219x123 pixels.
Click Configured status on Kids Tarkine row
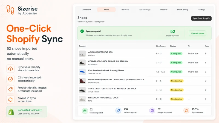point(176,72)
